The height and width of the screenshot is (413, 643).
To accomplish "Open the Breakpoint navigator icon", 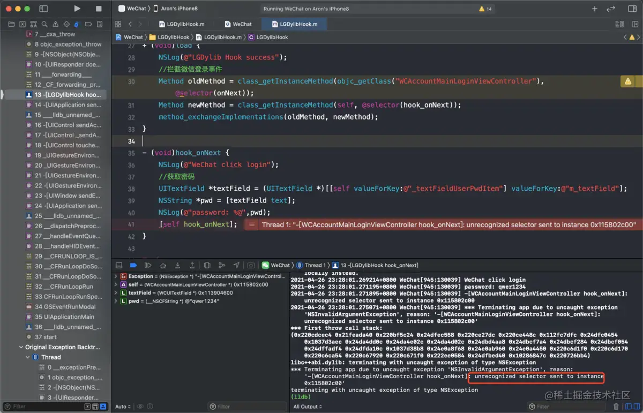I will (88, 24).
